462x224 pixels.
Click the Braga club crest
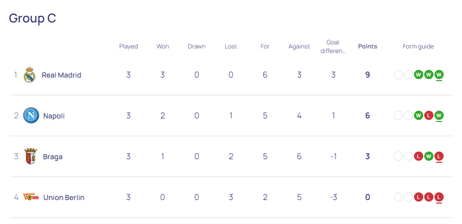[x=31, y=157]
